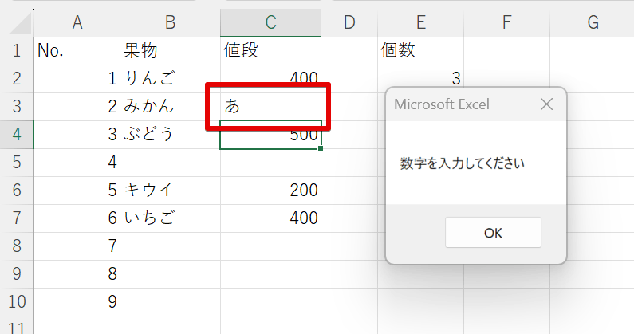This screenshot has height=334, width=634.
Task: Select row 2 header
Action: pos(17,79)
